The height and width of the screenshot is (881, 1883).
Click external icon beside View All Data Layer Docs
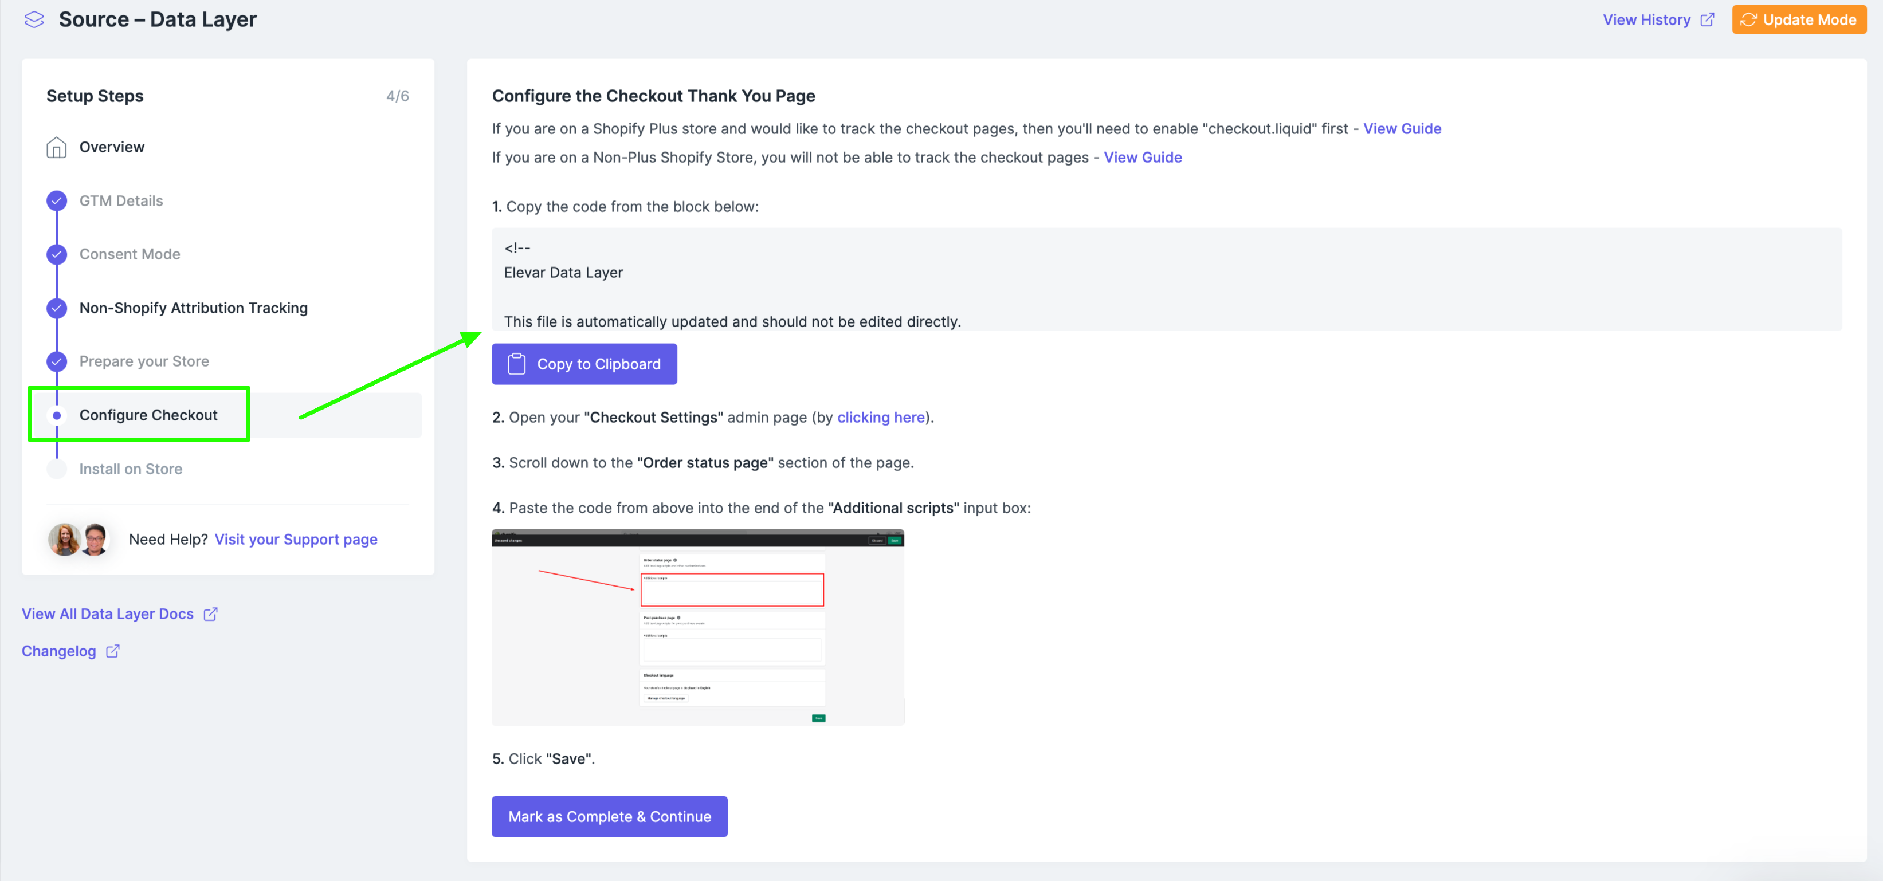coord(210,613)
